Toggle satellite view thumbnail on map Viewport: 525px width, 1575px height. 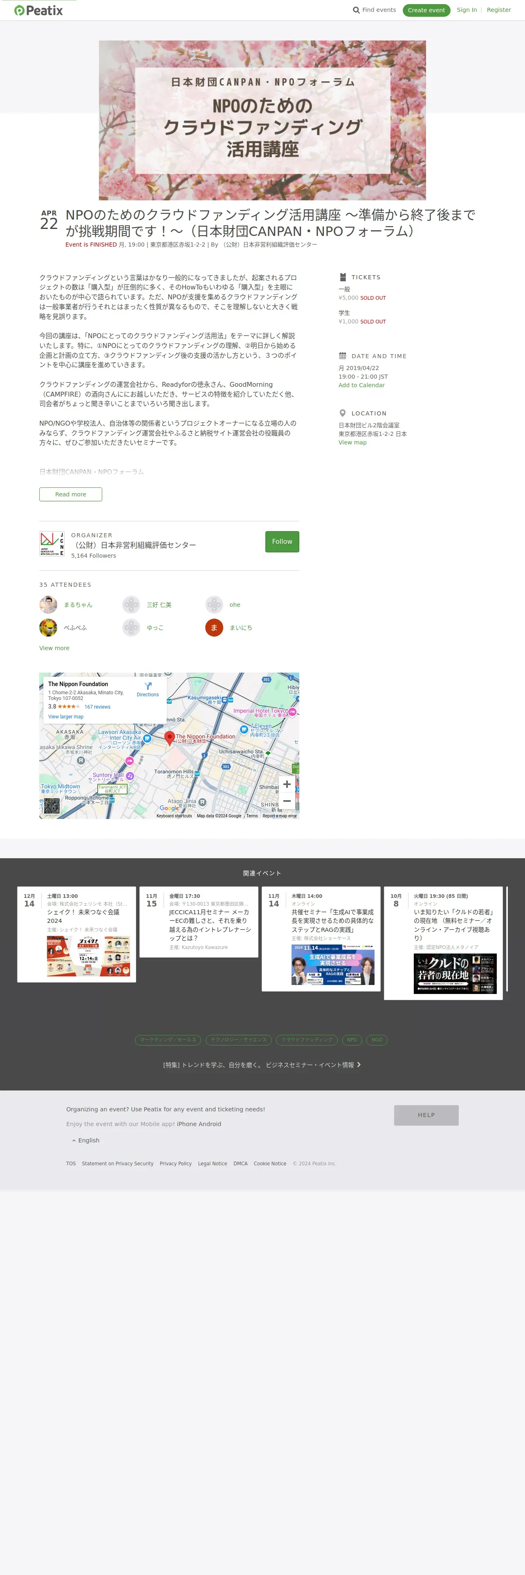(x=52, y=806)
